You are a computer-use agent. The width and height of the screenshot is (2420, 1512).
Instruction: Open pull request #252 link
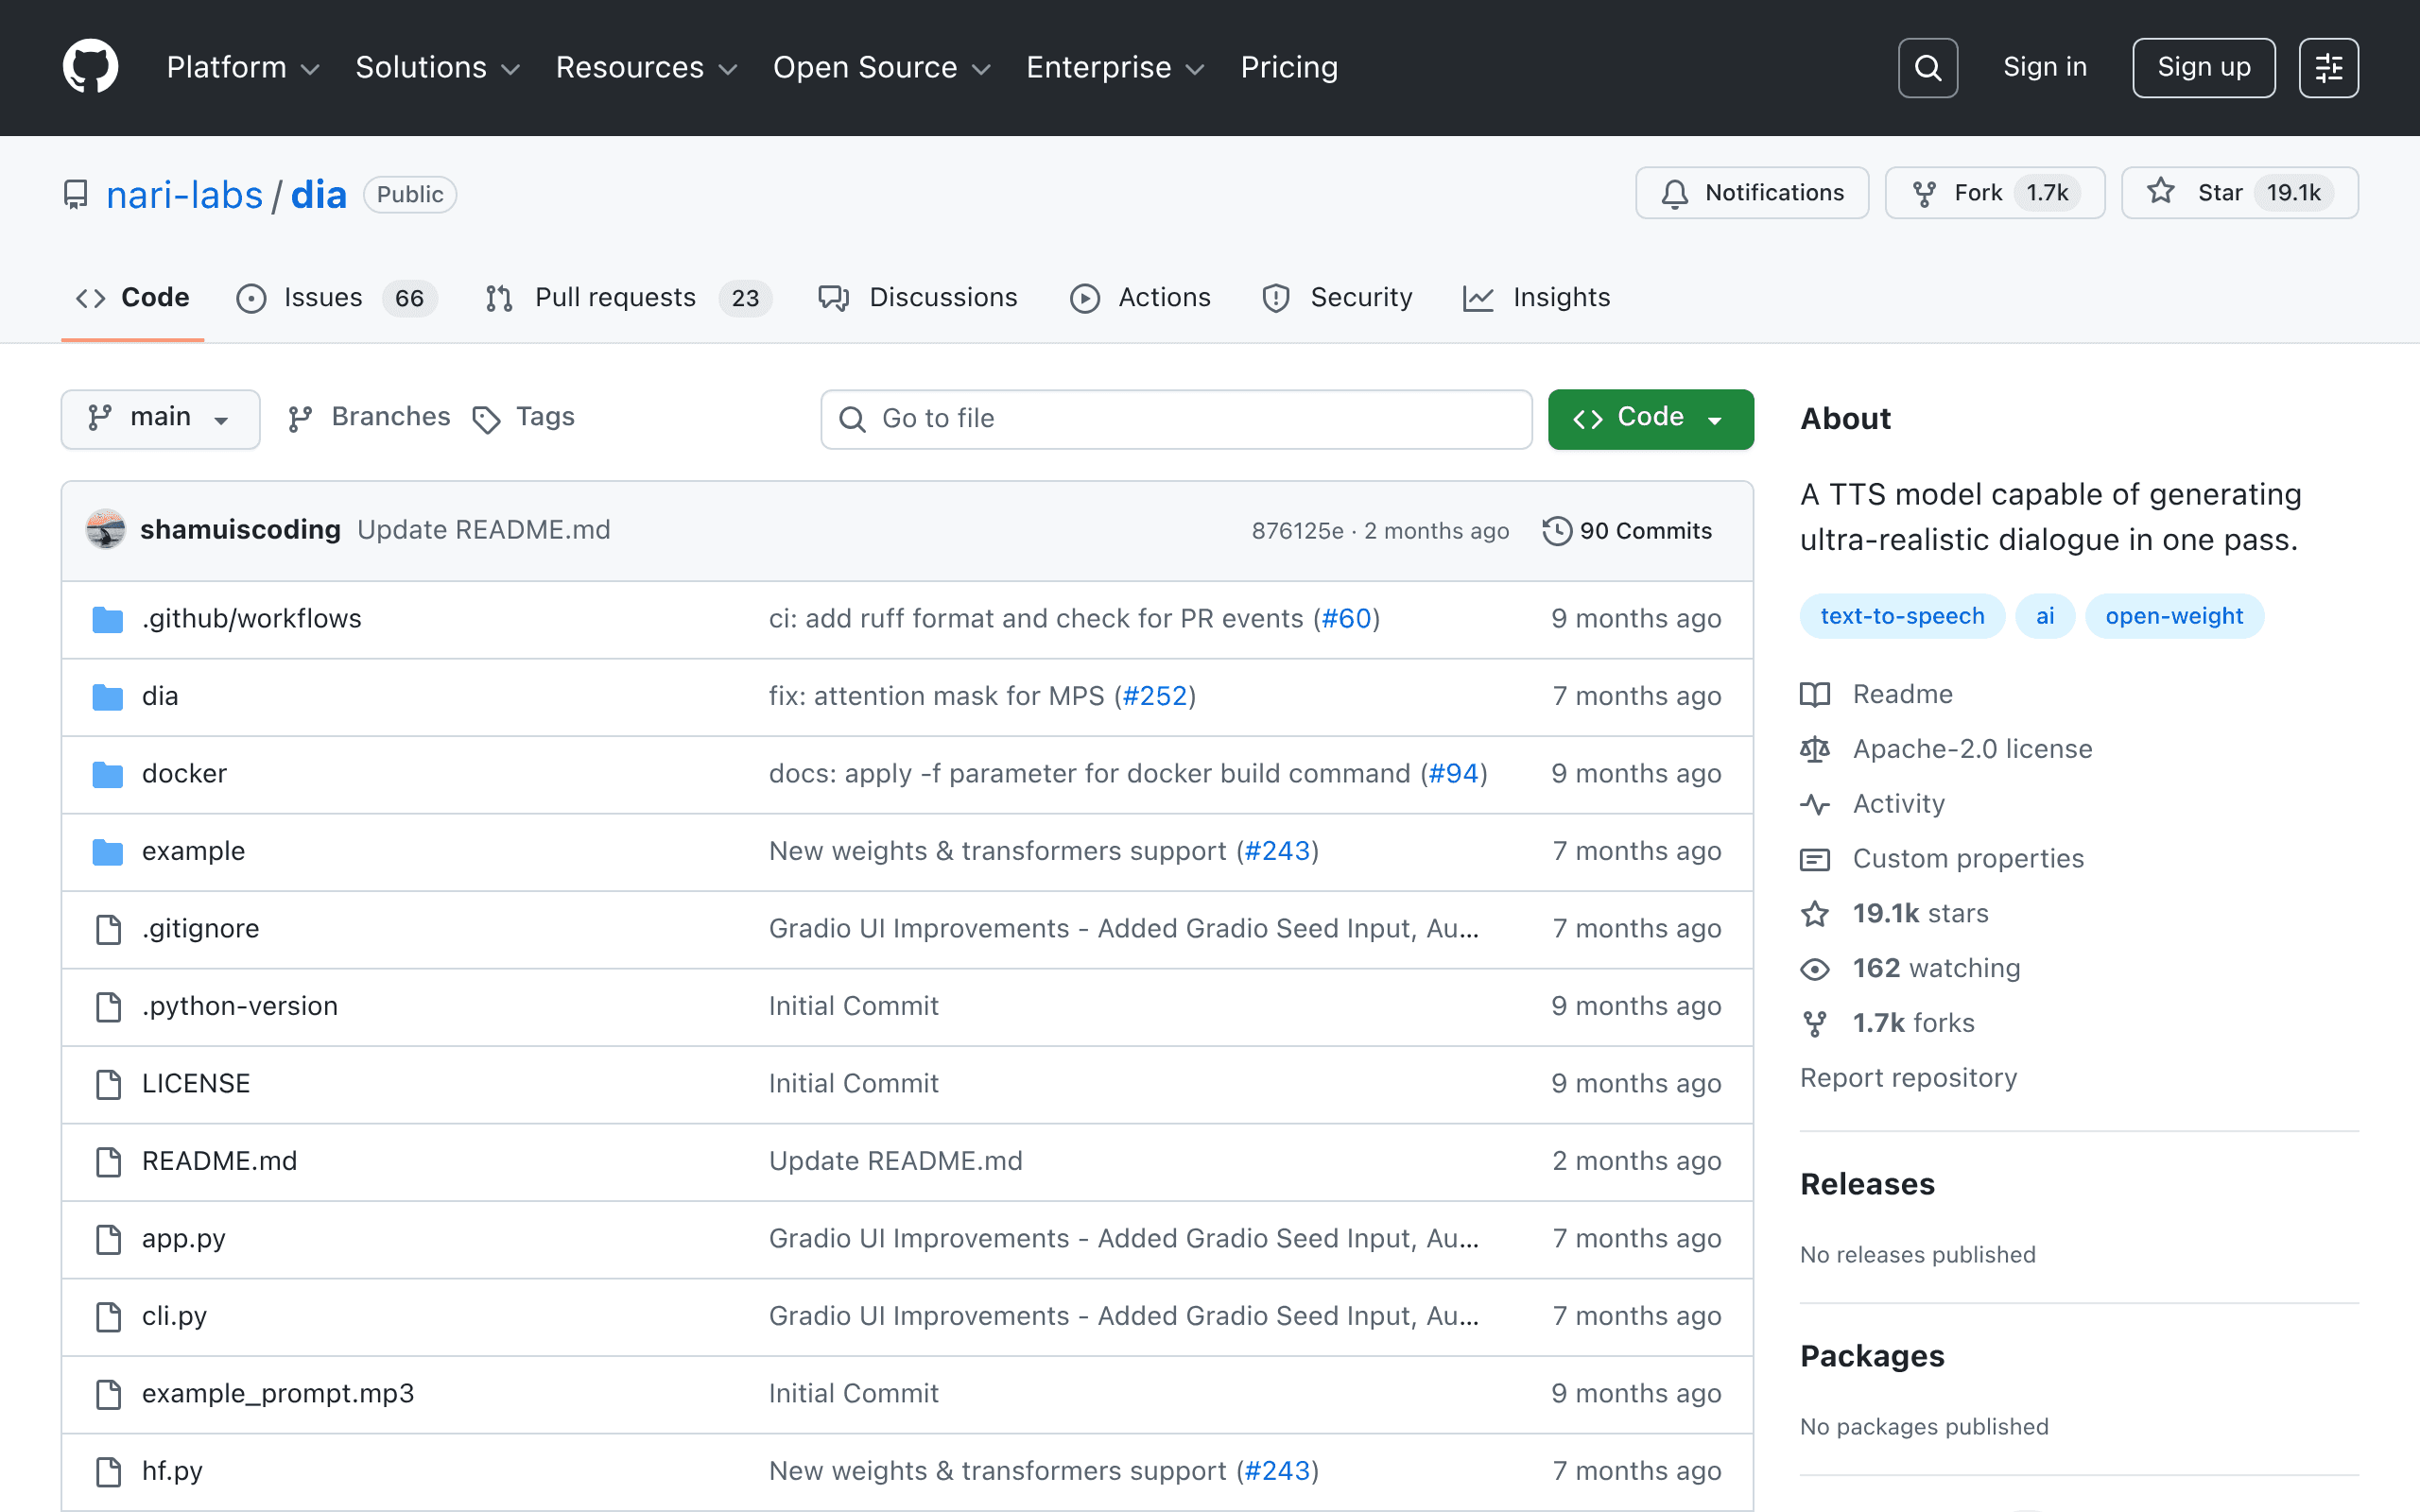pyautogui.click(x=1155, y=696)
